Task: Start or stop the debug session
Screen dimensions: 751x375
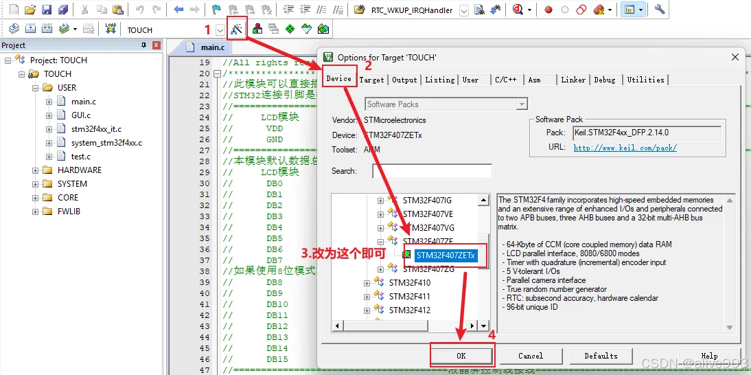Action: click(x=518, y=9)
